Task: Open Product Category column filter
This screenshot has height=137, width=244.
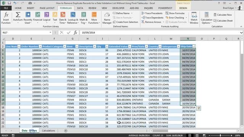Action: (65, 46)
